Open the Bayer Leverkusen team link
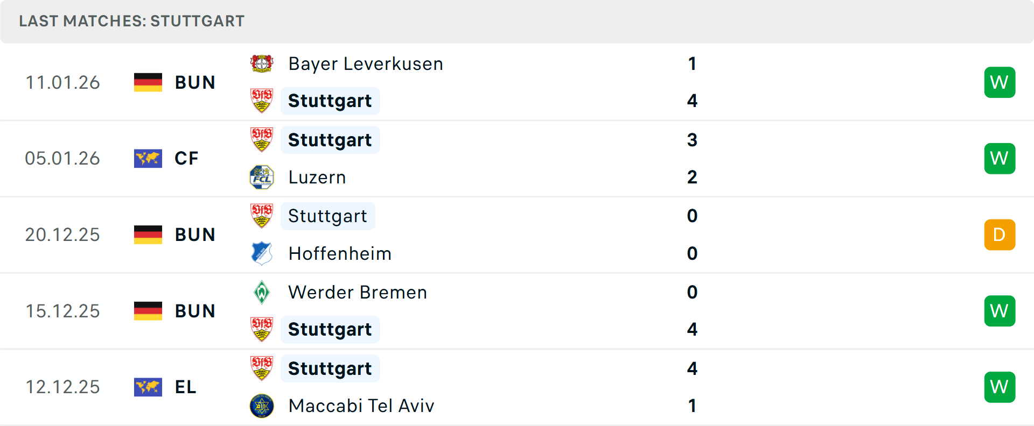 pyautogui.click(x=366, y=63)
